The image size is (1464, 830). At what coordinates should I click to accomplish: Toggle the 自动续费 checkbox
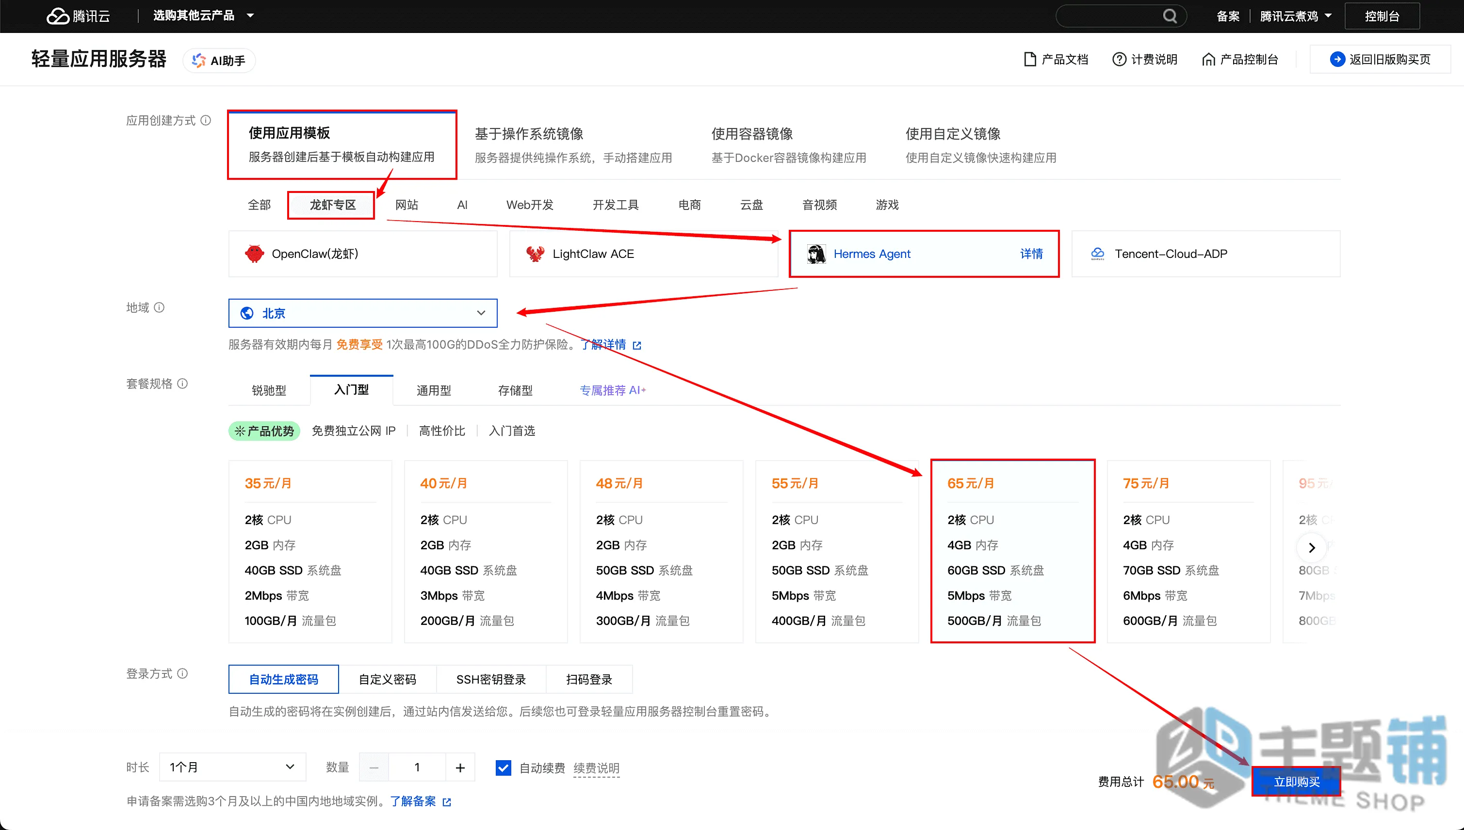click(x=503, y=767)
